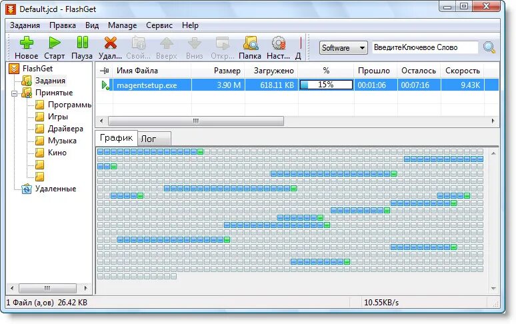Pause download using the Пауза icon
The height and width of the screenshot is (324, 516).
82,43
